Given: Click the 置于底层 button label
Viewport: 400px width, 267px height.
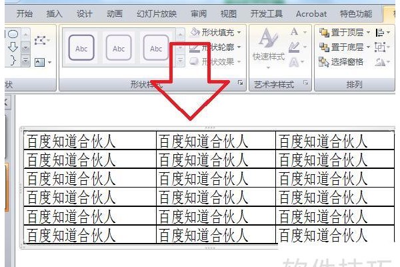Looking at the screenshot, I should click(347, 47).
